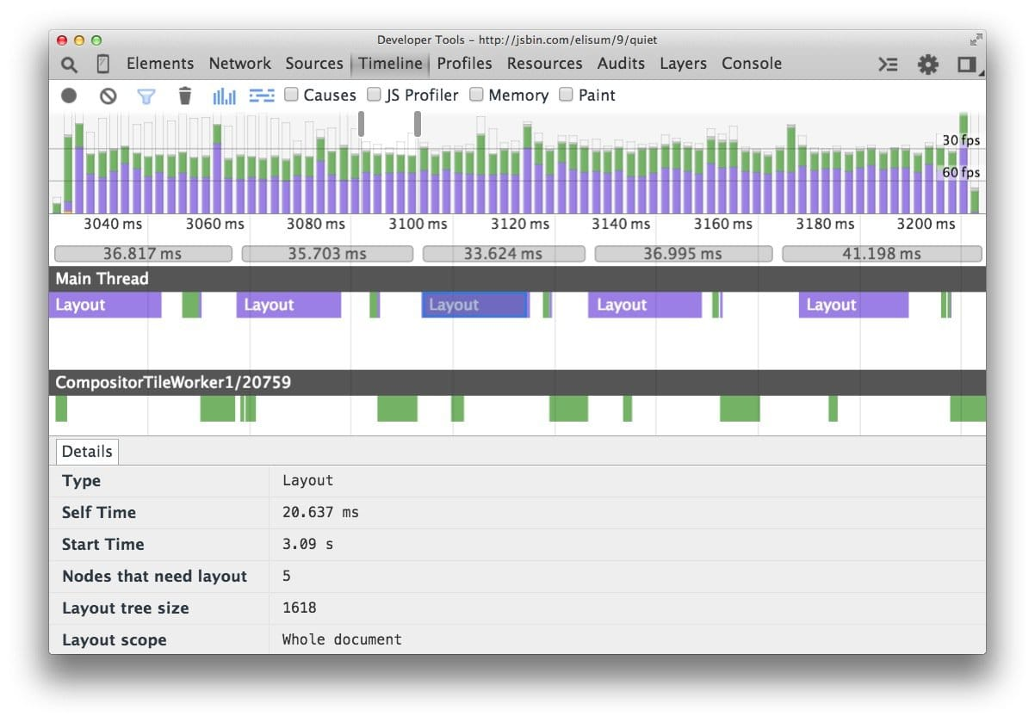
Task: Enable the Causes checkbox
Action: (x=291, y=95)
